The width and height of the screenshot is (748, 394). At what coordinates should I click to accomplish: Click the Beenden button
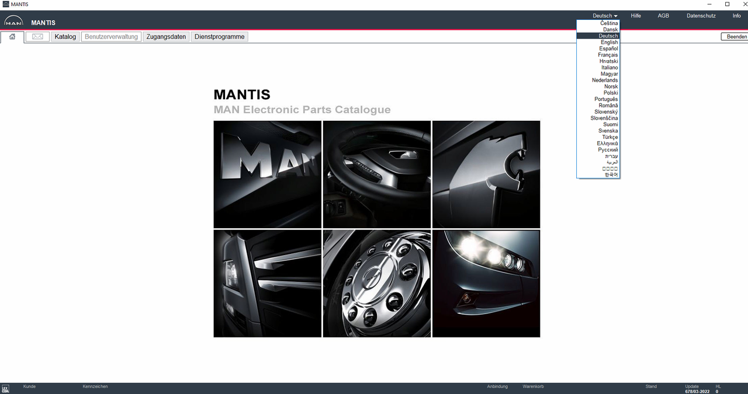click(x=736, y=37)
